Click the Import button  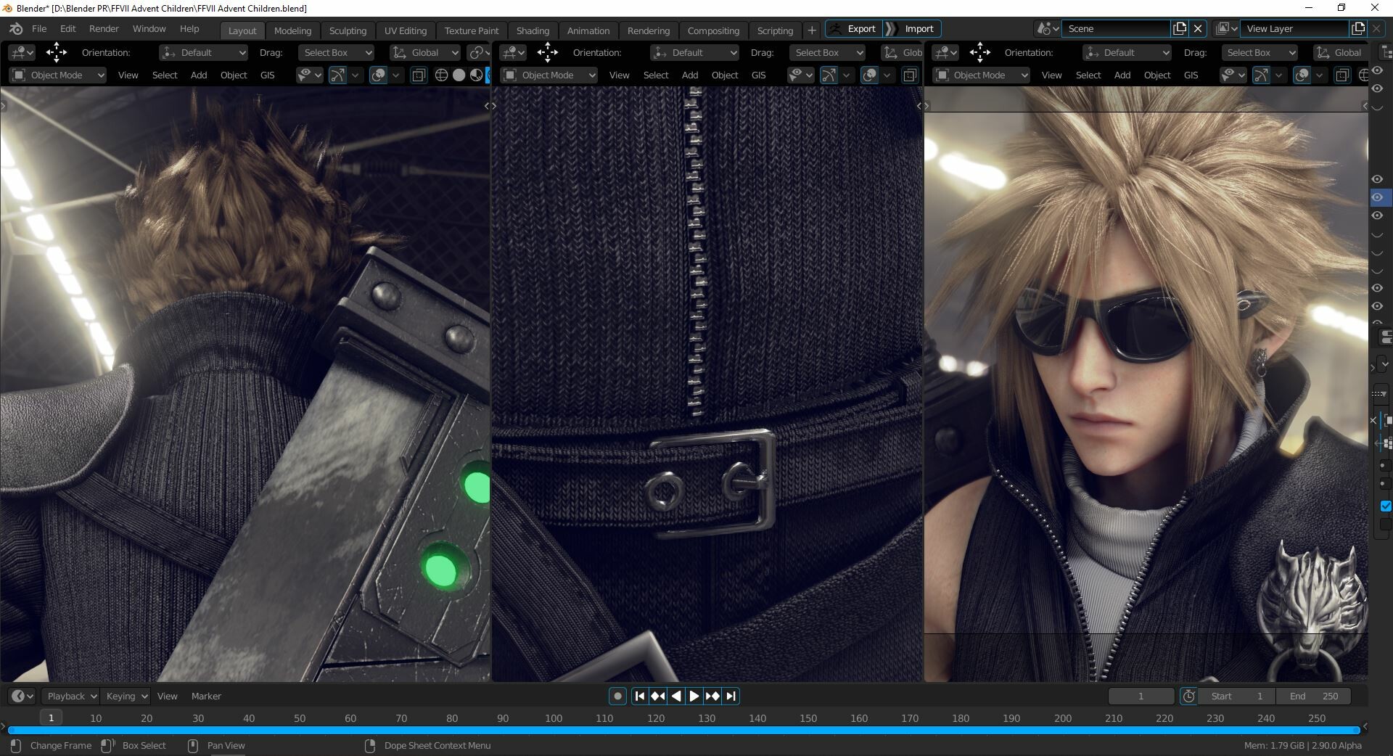point(913,29)
